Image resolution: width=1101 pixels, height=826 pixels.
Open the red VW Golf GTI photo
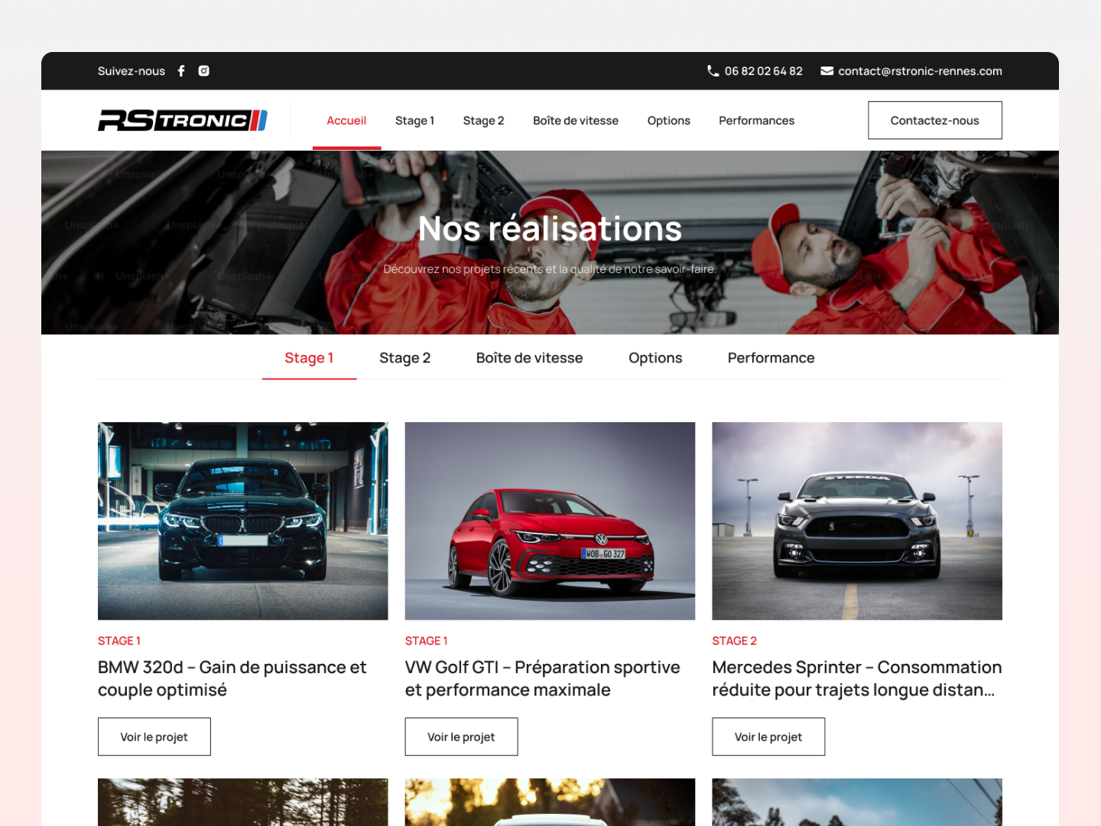(550, 521)
